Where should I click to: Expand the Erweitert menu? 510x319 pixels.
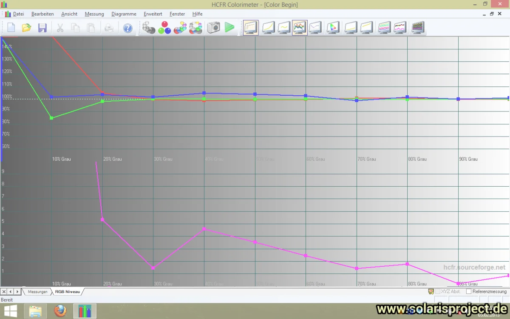[153, 14]
